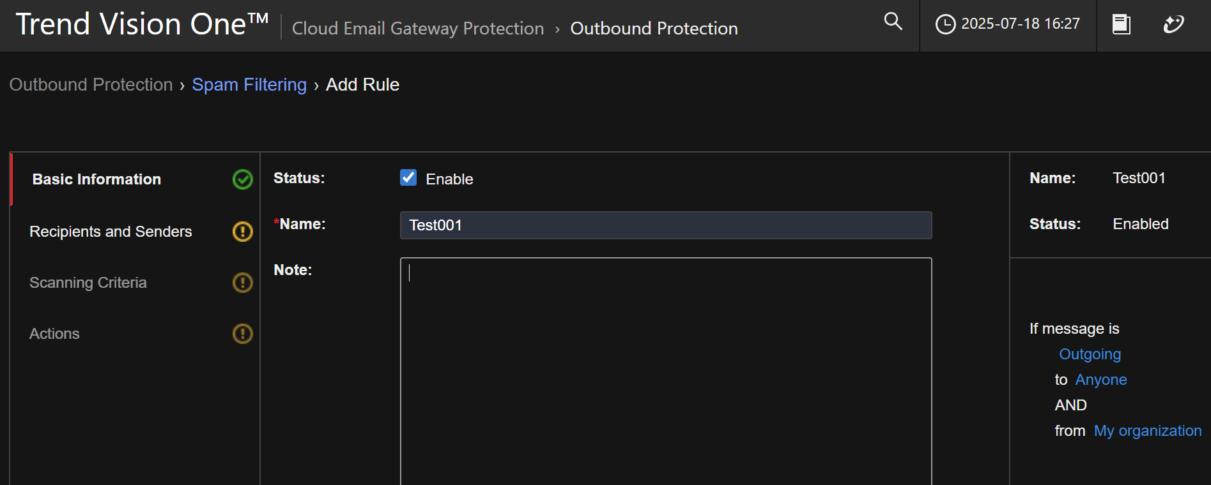The image size is (1211, 485).
Task: Click the warning icon beside Recipients and Senders
Action: point(242,231)
